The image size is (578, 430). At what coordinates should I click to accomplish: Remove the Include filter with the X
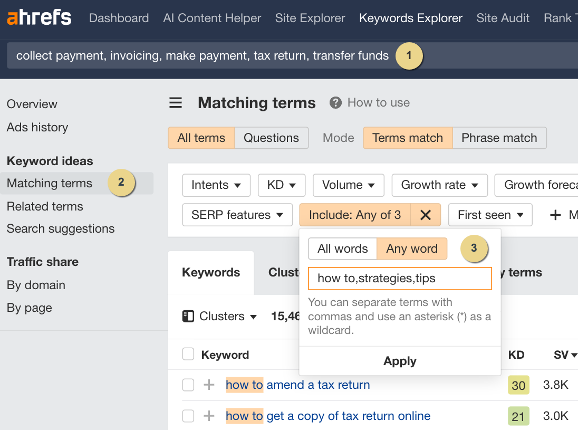pyautogui.click(x=426, y=215)
